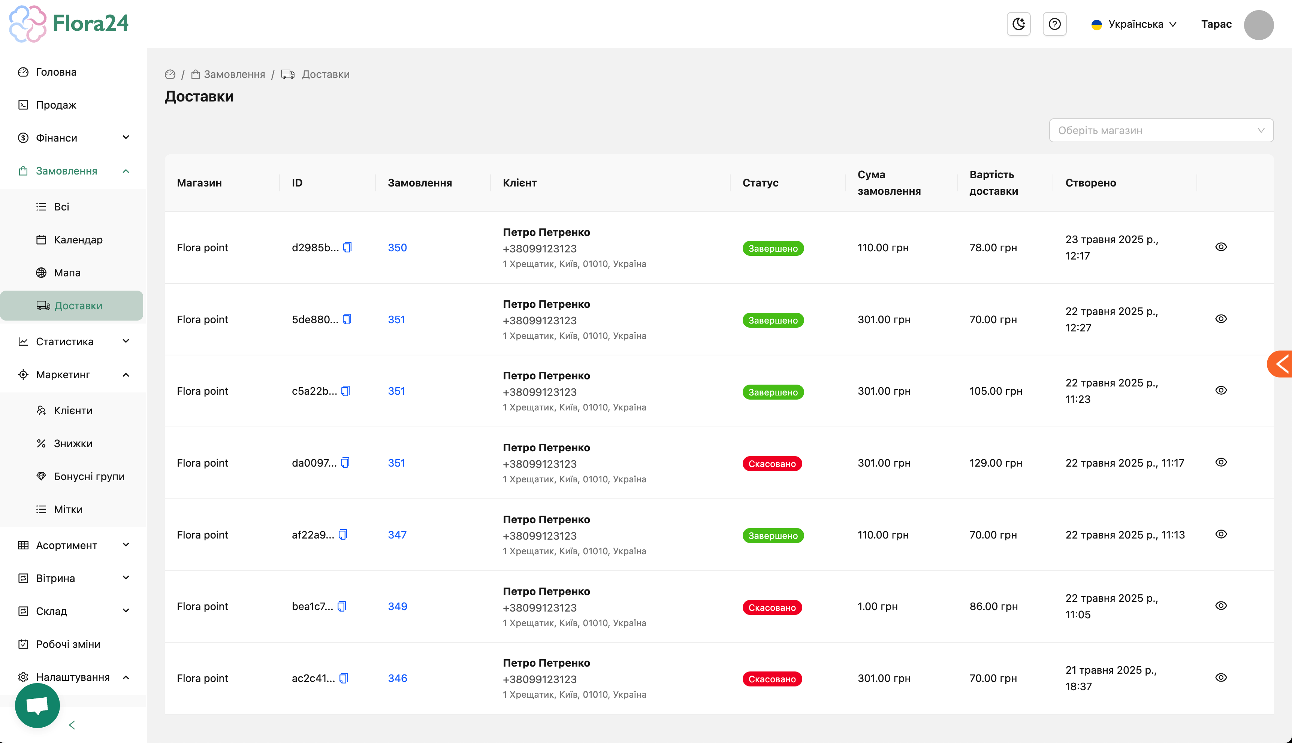This screenshot has width=1292, height=743.
Task: Click delivery cost 129.00 грн cell
Action: 995,463
